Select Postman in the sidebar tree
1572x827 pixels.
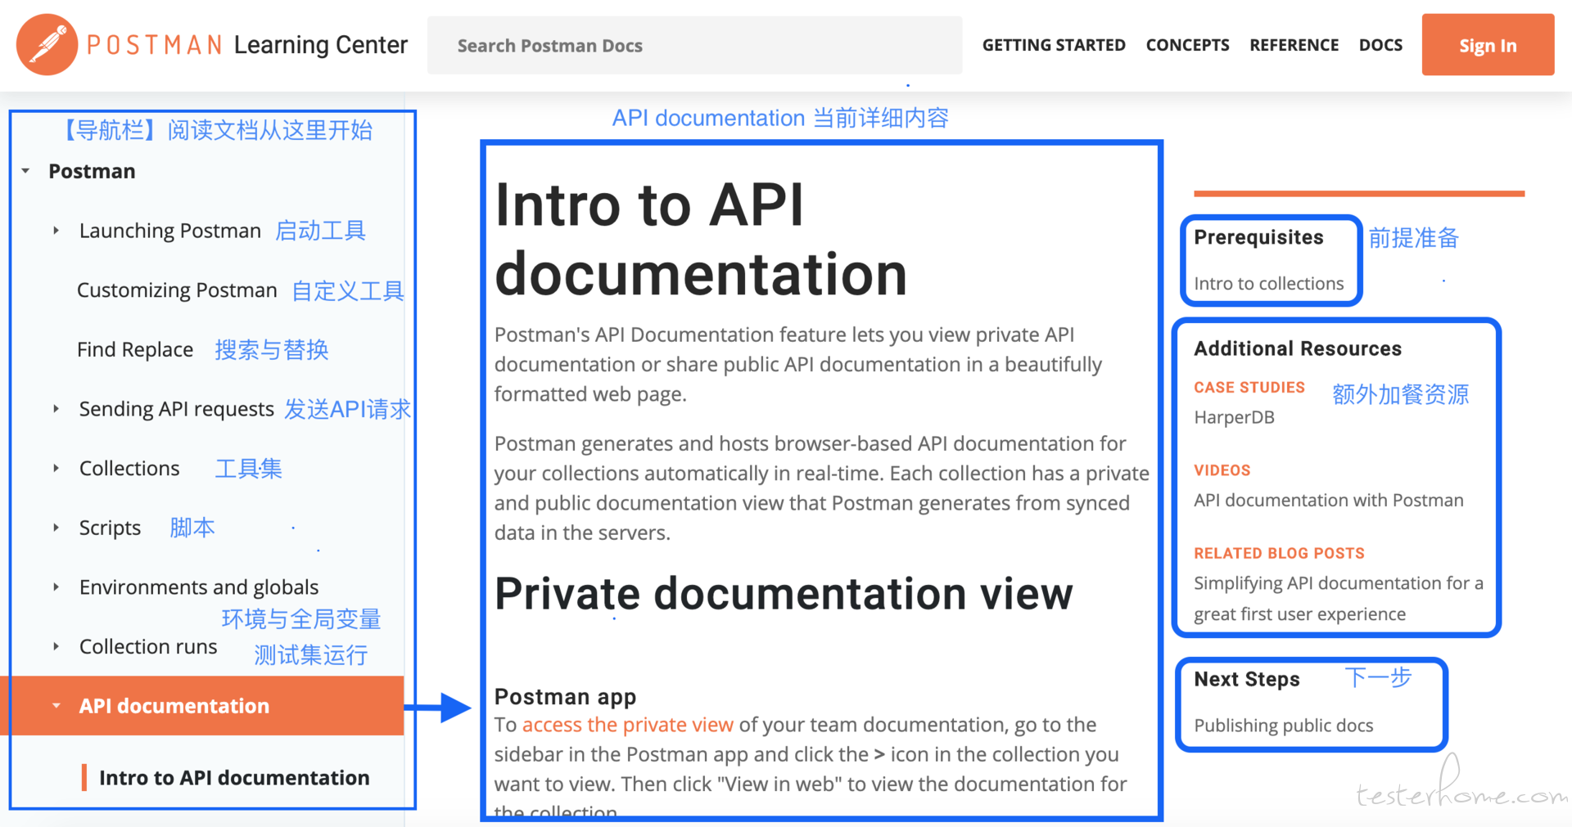[92, 171]
